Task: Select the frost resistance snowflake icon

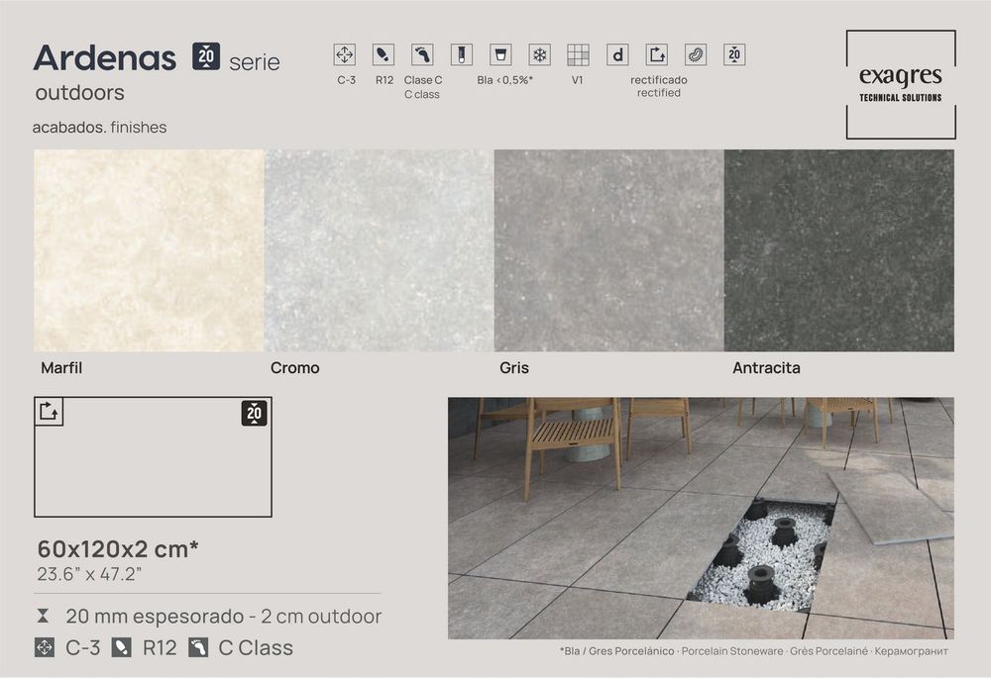Action: [538, 55]
